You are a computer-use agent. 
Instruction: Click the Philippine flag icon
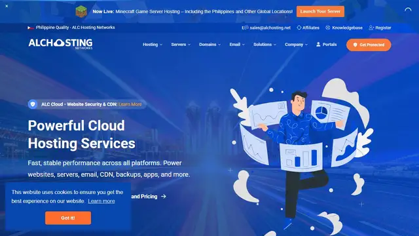coord(31,28)
